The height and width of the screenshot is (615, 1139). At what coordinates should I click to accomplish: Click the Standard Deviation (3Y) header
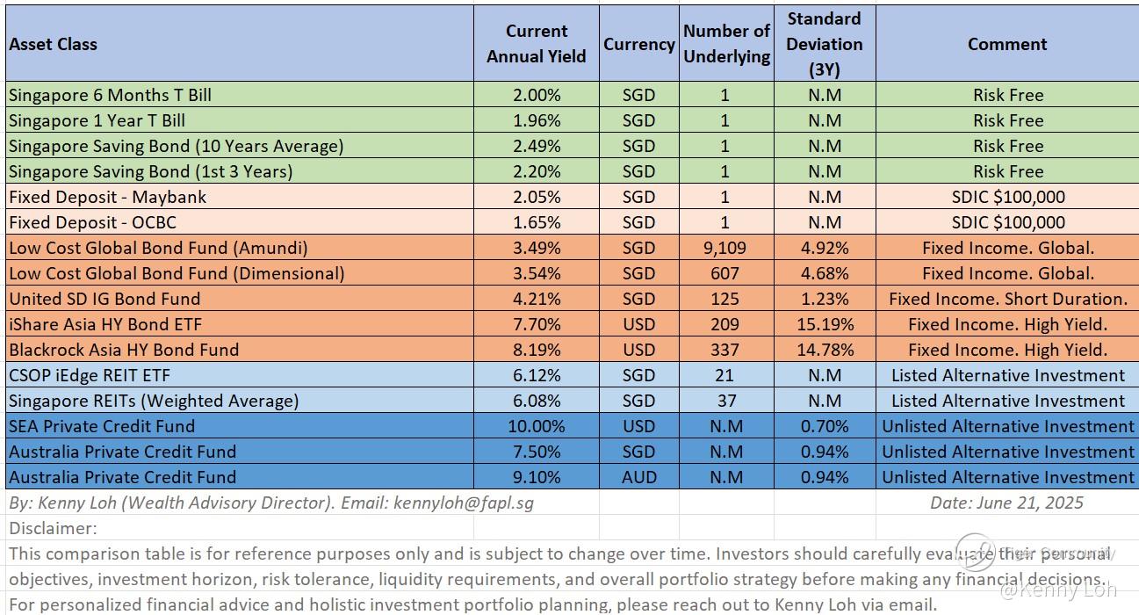click(x=825, y=44)
